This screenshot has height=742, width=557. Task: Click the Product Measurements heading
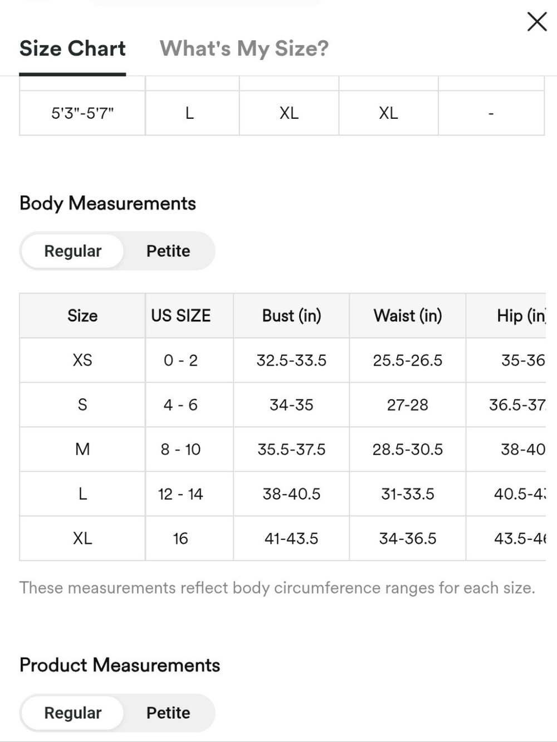[x=120, y=665]
